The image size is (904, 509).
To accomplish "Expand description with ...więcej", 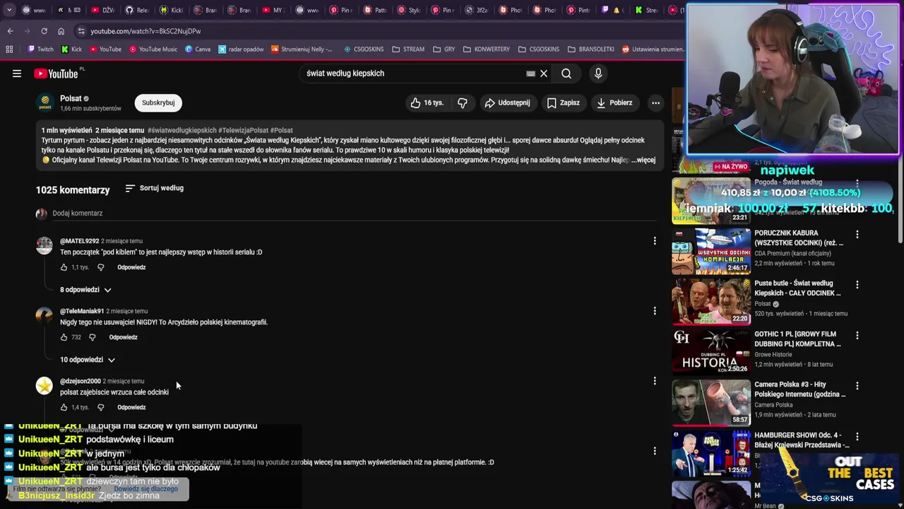I will pos(643,160).
